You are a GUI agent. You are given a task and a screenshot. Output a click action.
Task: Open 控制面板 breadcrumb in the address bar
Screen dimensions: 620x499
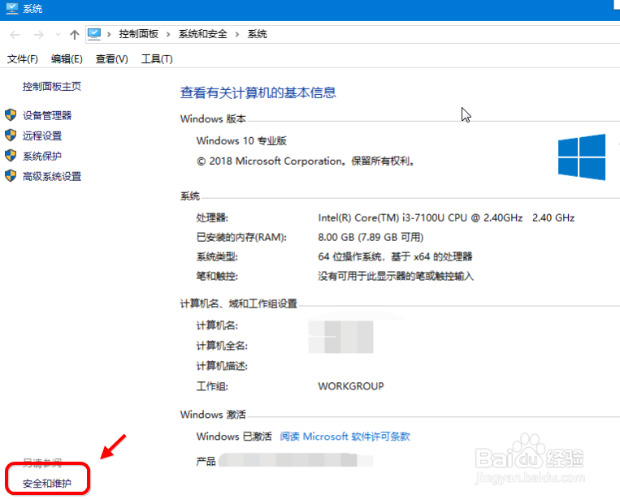coord(138,34)
